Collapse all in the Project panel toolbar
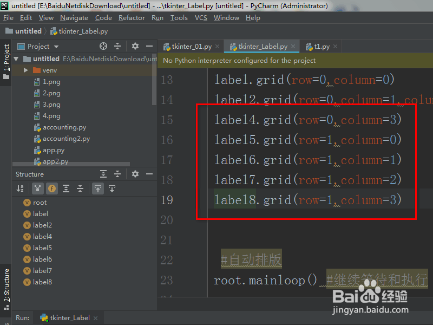Viewport: 433px width, 325px height. [117, 46]
